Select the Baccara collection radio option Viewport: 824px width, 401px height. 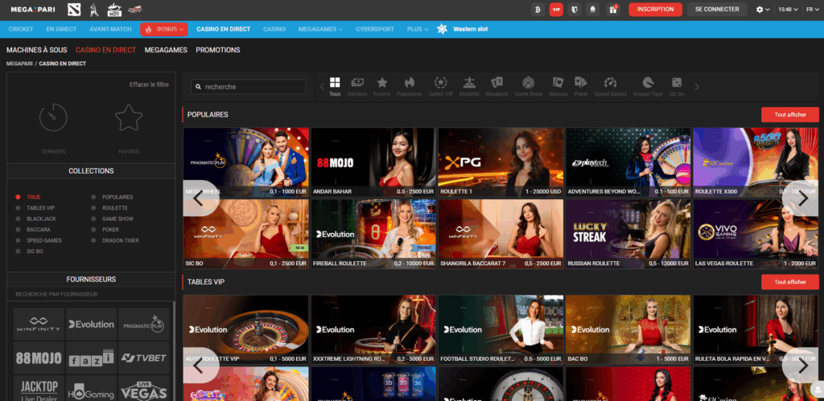18,230
